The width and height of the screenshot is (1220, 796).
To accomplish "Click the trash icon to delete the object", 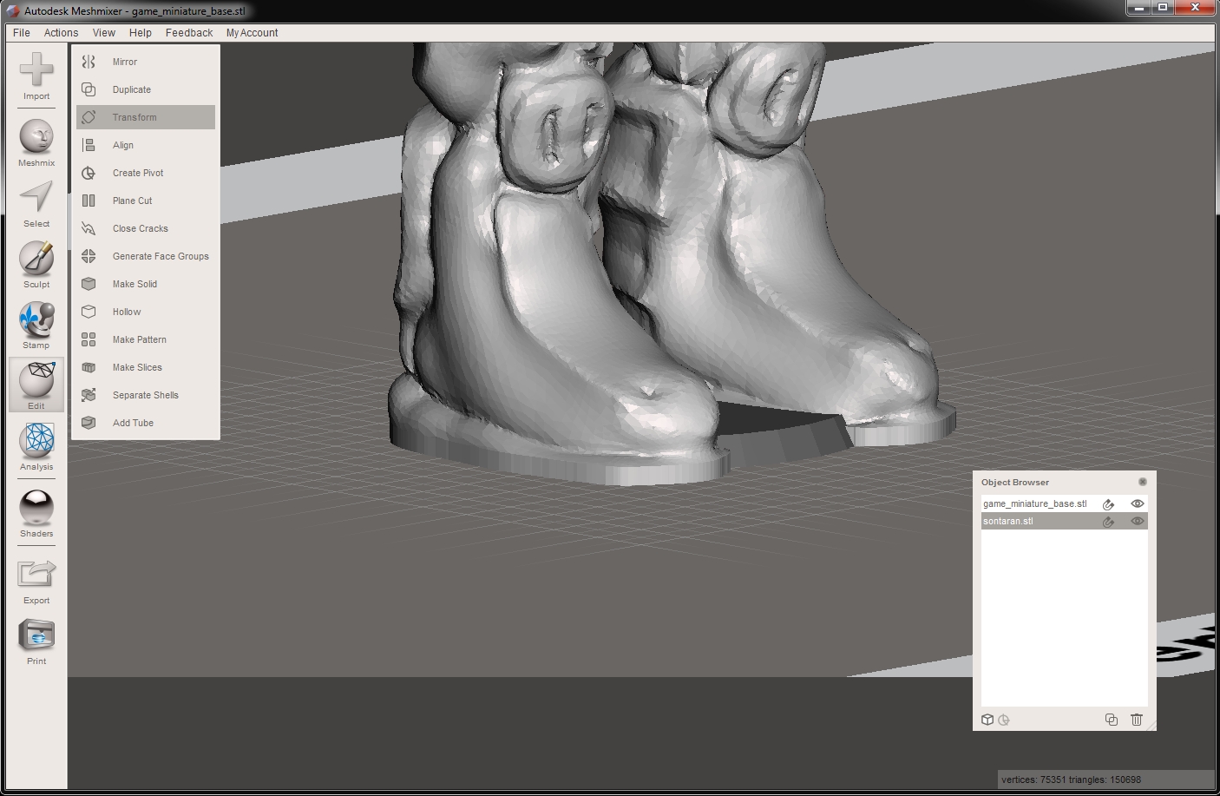I will [x=1137, y=720].
